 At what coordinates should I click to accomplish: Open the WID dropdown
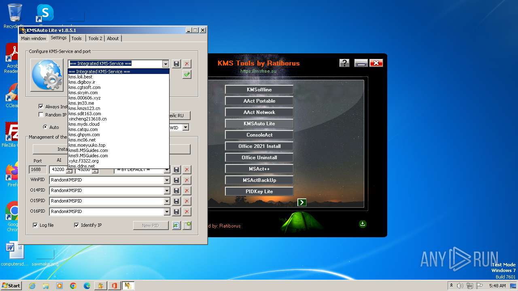point(185,128)
